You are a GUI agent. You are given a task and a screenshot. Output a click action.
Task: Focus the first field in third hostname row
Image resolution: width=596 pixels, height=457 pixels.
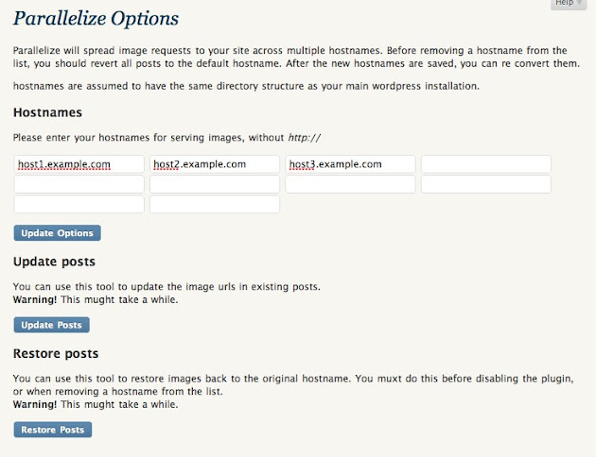(79, 204)
